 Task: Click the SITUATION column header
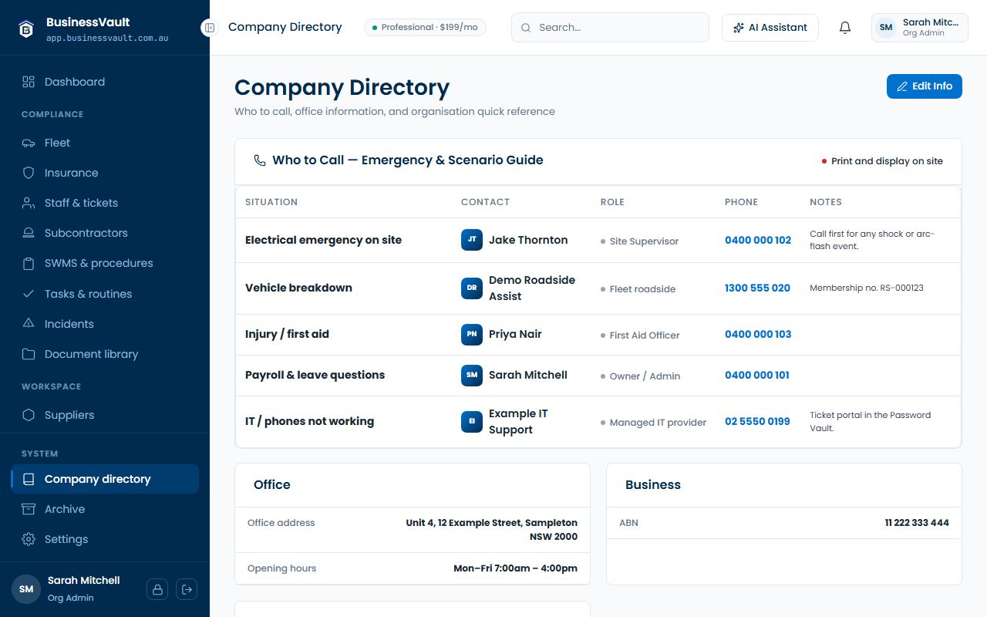pyautogui.click(x=271, y=202)
